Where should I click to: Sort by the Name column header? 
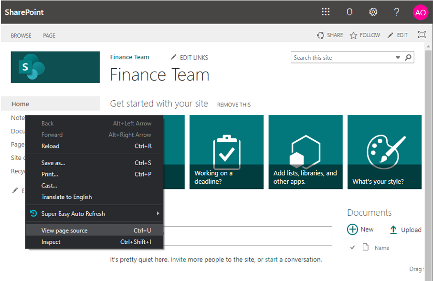pos(382,248)
